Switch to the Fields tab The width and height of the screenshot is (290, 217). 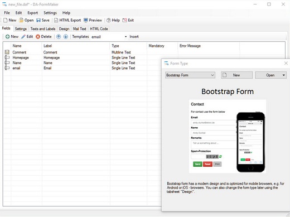pyautogui.click(x=6, y=28)
